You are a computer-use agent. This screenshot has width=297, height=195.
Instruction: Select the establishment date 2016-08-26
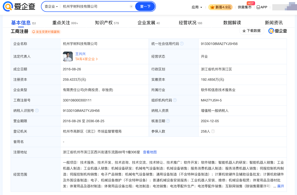click(72, 69)
